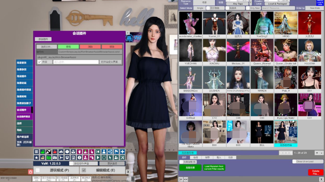The image size is (325, 182).
Task: Switch to the 信息 tab
Action: coord(231,158)
